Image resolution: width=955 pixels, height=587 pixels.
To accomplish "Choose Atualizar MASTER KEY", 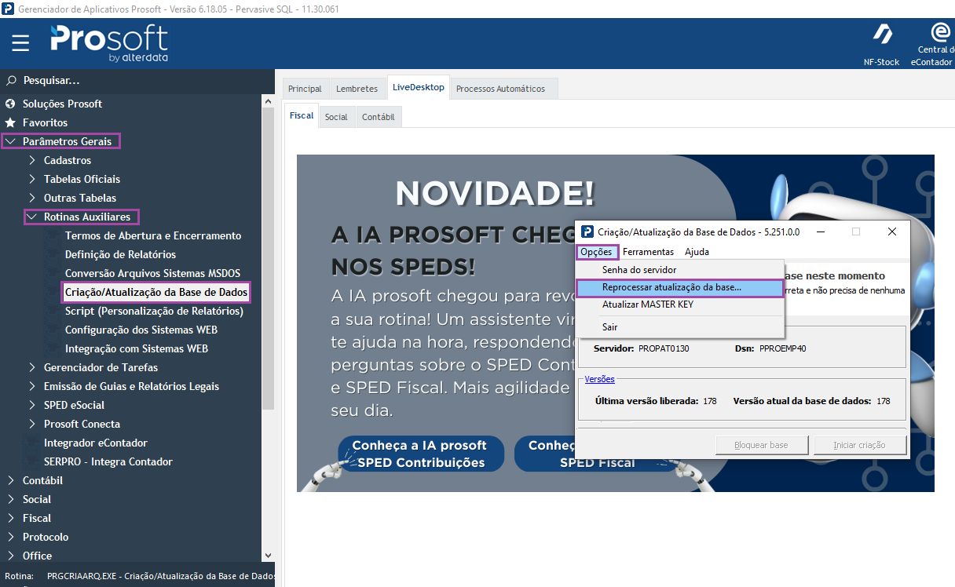I will pos(680,304).
